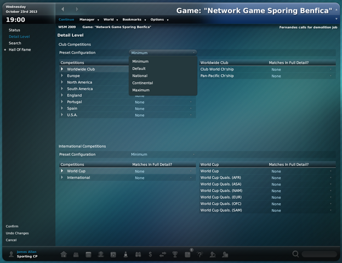Click the WSM 2009 breadcrumb

point(67,27)
